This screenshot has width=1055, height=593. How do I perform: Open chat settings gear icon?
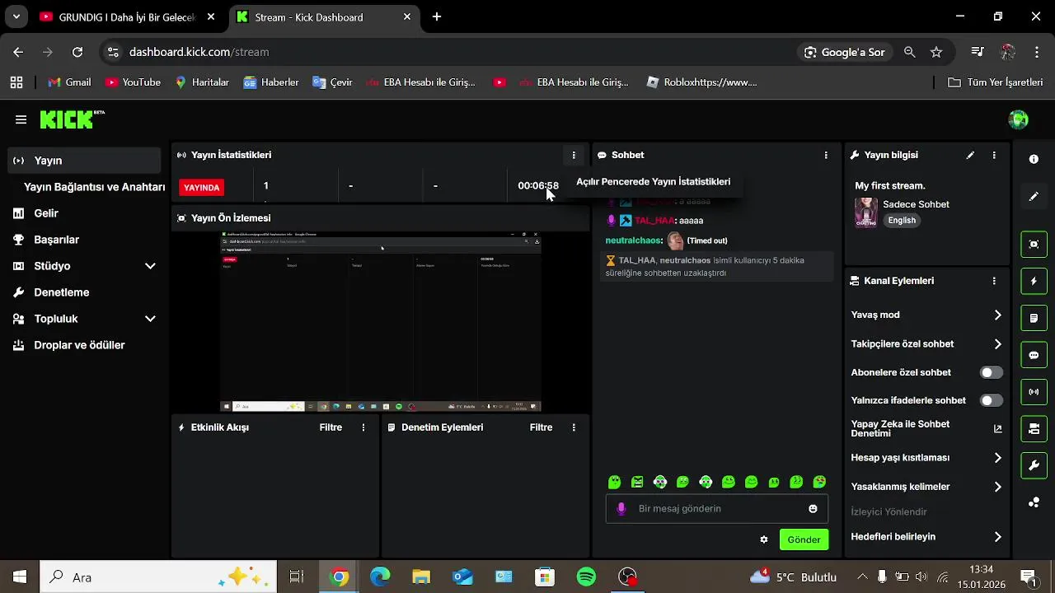pos(764,540)
